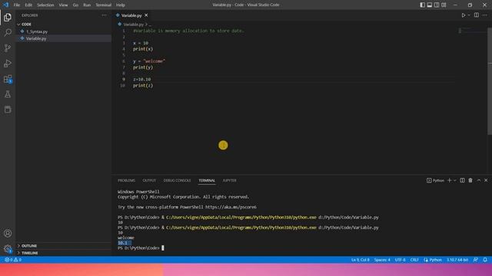The width and height of the screenshot is (492, 276).
Task: Change encoding via UTF-8 status item
Action: [400, 260]
